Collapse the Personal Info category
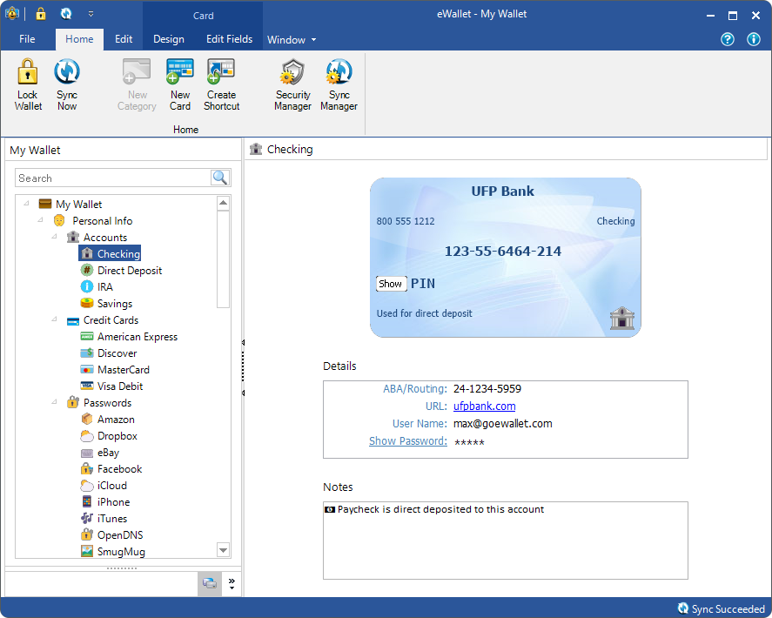This screenshot has width=772, height=618. click(40, 220)
